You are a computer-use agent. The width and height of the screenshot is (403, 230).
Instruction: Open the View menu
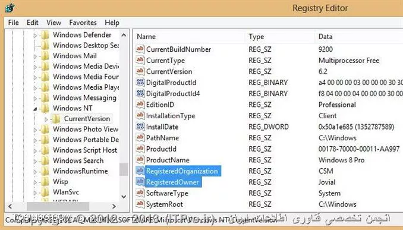click(x=53, y=23)
